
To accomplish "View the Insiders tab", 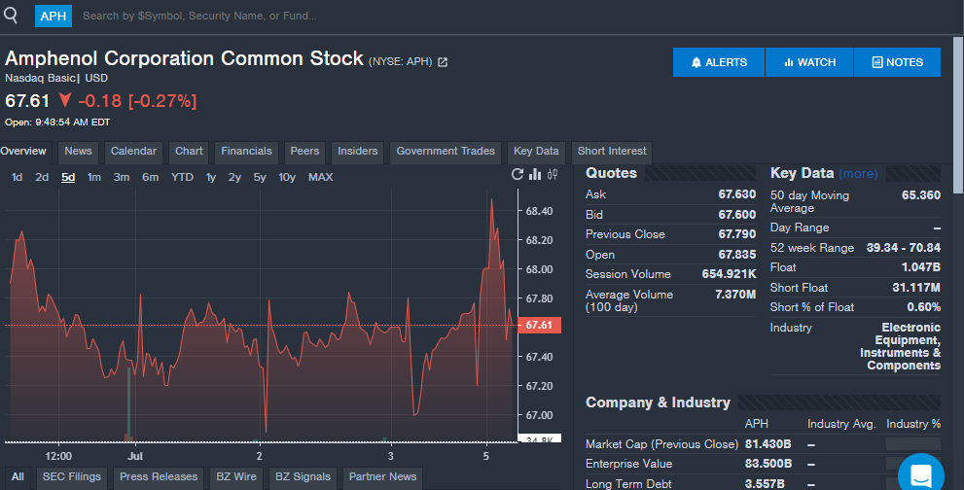I will coord(358,152).
